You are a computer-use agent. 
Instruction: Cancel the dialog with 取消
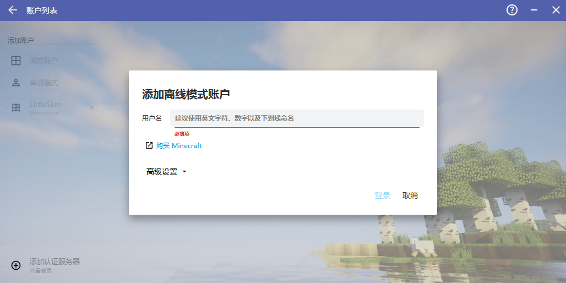click(x=410, y=195)
